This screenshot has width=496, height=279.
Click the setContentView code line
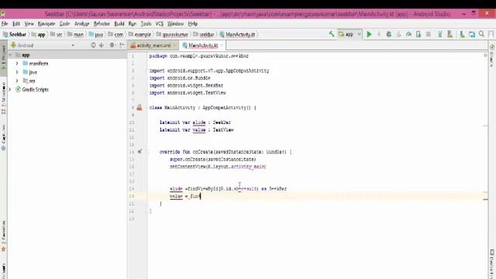coord(218,167)
